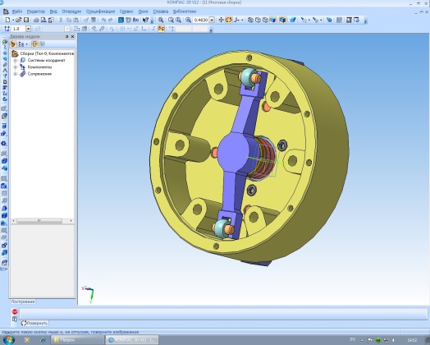Open the 1.0 step value dropdown

pyautogui.click(x=28, y=29)
